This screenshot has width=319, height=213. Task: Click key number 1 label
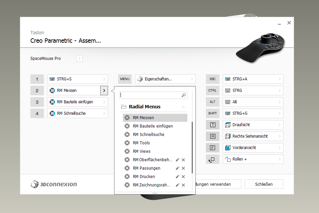pos(37,79)
